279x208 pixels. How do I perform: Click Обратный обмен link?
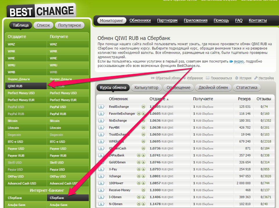tap(168, 78)
